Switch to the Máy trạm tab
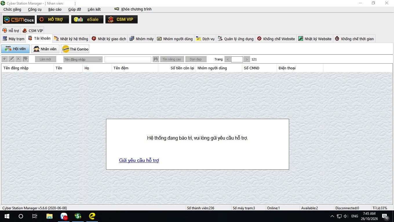 pyautogui.click(x=13, y=39)
